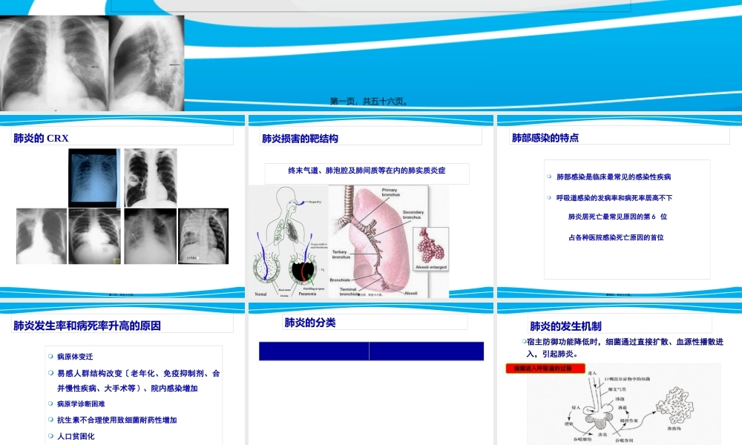Click the '肺炎发生率和病死率升高的原因' heading

(87, 325)
